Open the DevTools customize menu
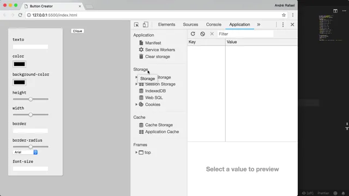349x196 pixels. click(283, 24)
